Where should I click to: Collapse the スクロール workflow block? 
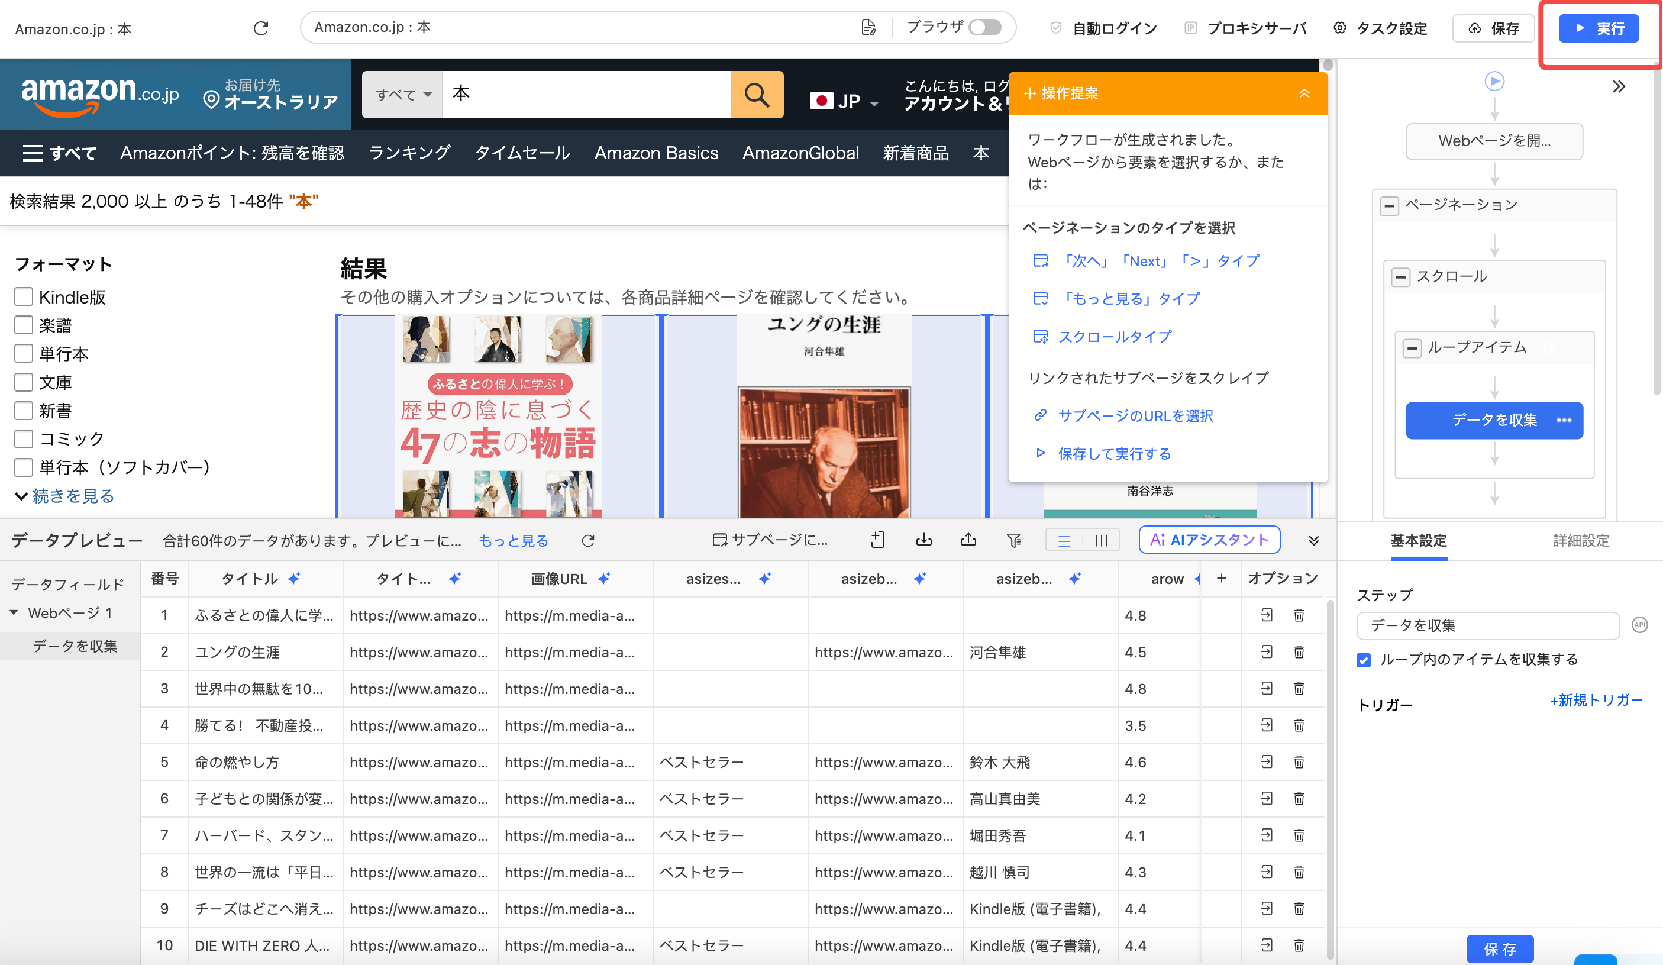click(x=1400, y=276)
